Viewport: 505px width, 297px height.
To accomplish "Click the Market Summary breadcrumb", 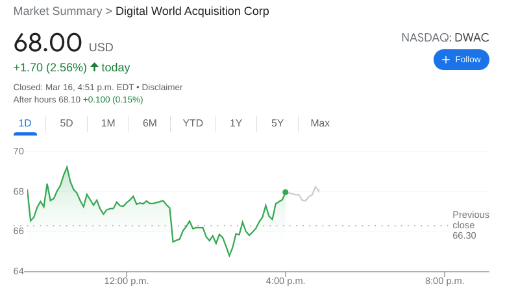I will click(58, 11).
